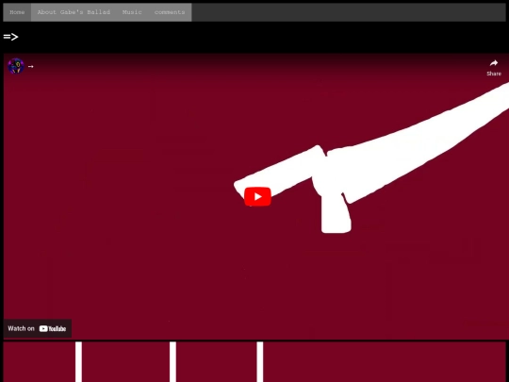Image resolution: width=509 pixels, height=382 pixels.
Task: Play the embedded YouTube video
Action: pyautogui.click(x=257, y=196)
